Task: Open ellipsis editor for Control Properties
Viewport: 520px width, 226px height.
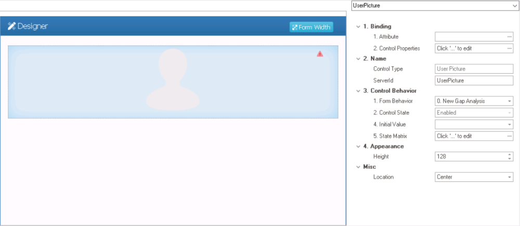Action: pyautogui.click(x=510, y=48)
